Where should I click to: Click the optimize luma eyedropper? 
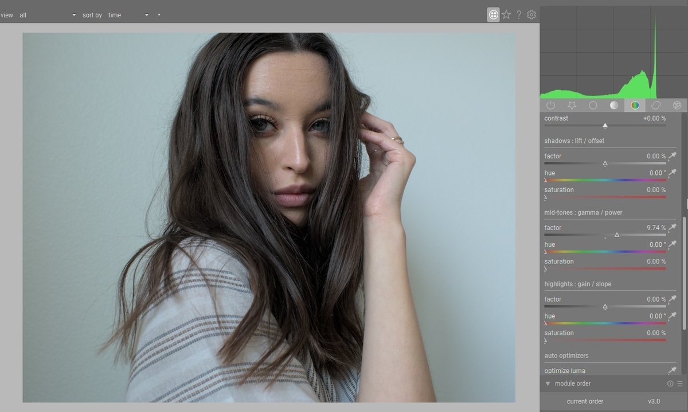[672, 371]
